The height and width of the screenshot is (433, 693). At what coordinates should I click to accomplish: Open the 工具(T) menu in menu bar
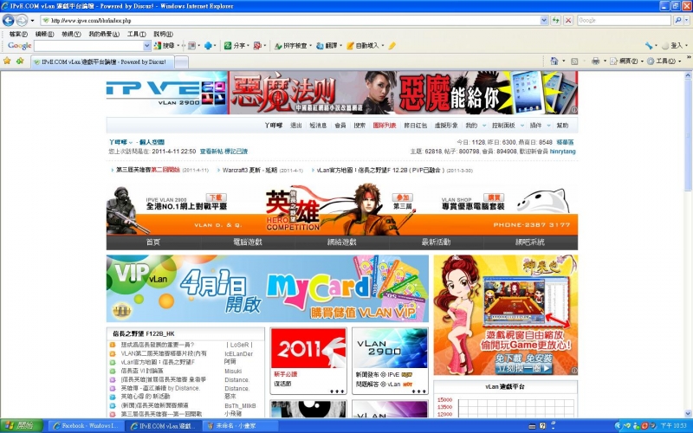(137, 34)
